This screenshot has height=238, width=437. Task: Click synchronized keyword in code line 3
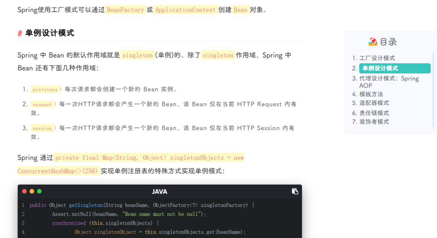69,223
